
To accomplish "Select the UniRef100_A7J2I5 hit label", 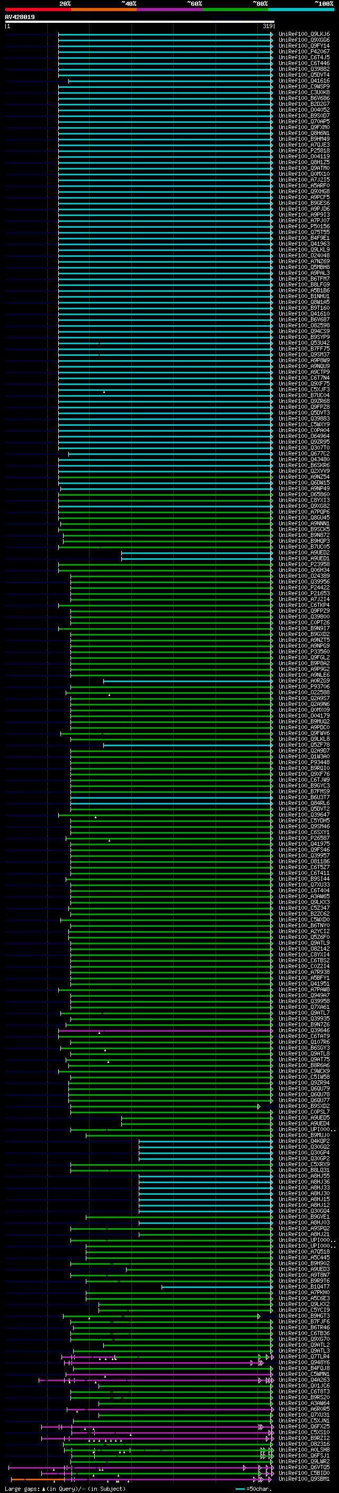I will point(304,180).
